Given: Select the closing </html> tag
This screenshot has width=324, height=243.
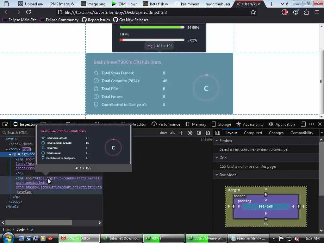Looking at the screenshot, I should [x=12, y=207].
